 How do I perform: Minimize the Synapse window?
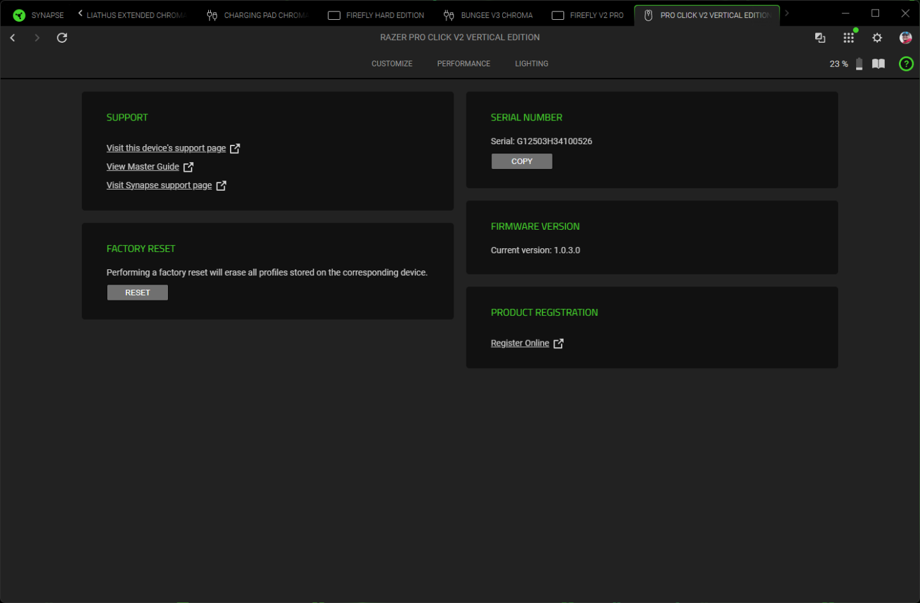[845, 13]
